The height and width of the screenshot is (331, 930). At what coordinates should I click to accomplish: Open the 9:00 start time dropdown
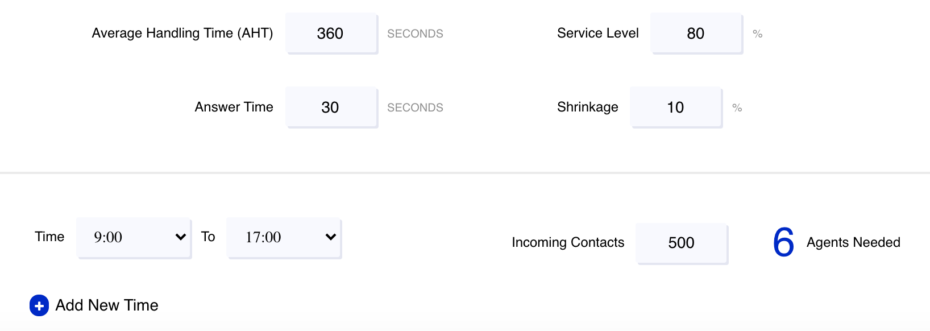click(x=134, y=237)
